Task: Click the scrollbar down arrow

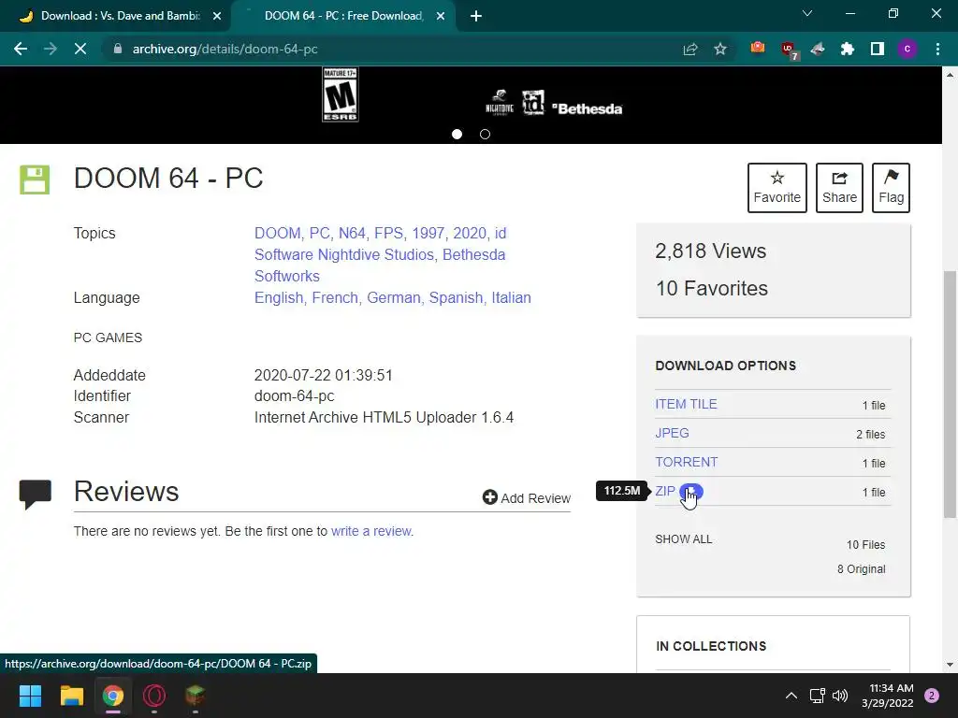Action: tap(951, 665)
